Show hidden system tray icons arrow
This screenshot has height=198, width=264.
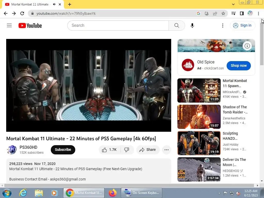tap(219, 193)
